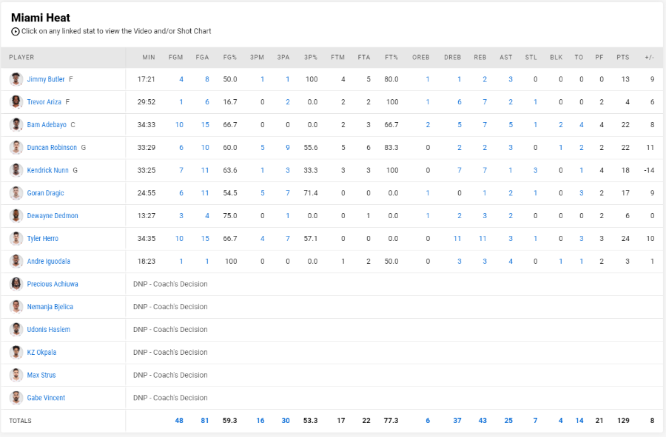
Task: View Bam Adebayo's 4 turnovers
Action: click(582, 125)
